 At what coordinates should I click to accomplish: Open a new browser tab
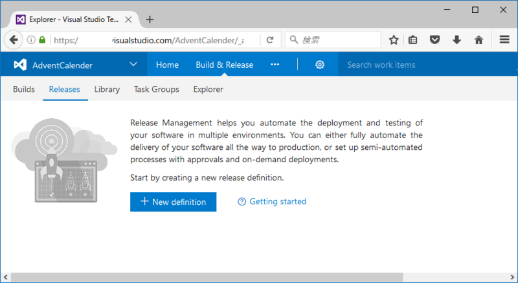[150, 19]
